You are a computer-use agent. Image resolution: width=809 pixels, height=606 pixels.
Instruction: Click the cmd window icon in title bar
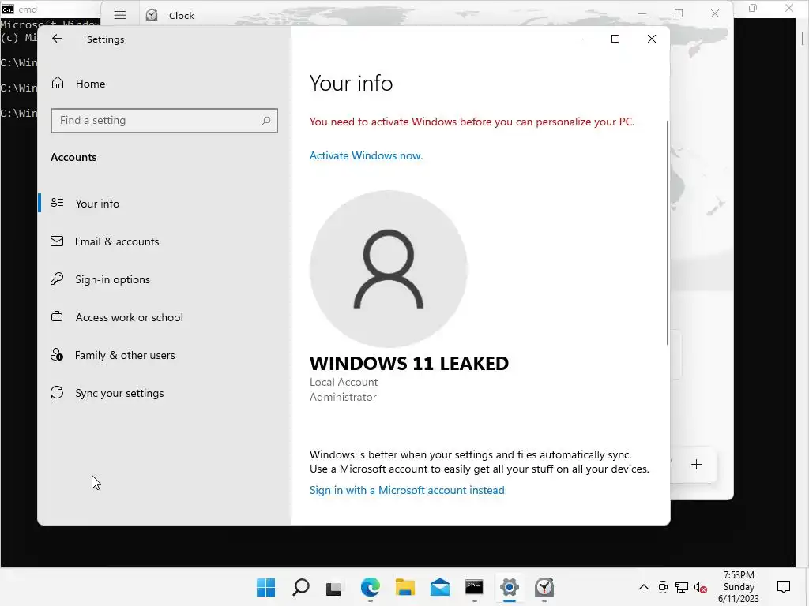pyautogui.click(x=8, y=9)
